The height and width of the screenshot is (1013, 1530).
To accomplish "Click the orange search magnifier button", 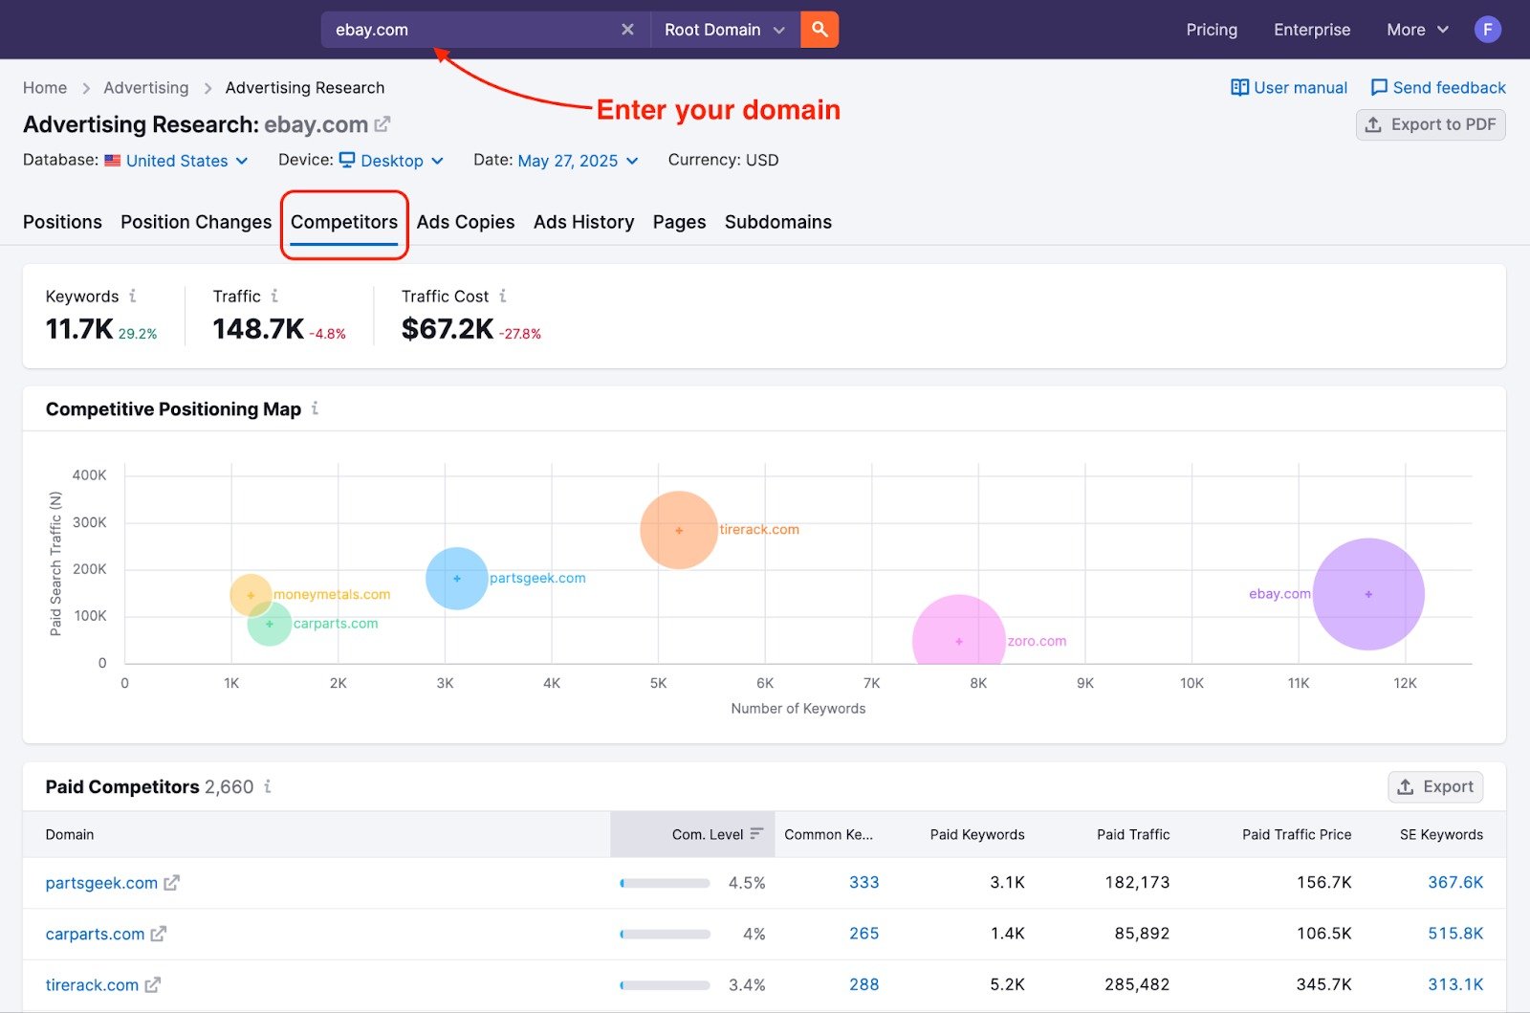I will tap(820, 30).
